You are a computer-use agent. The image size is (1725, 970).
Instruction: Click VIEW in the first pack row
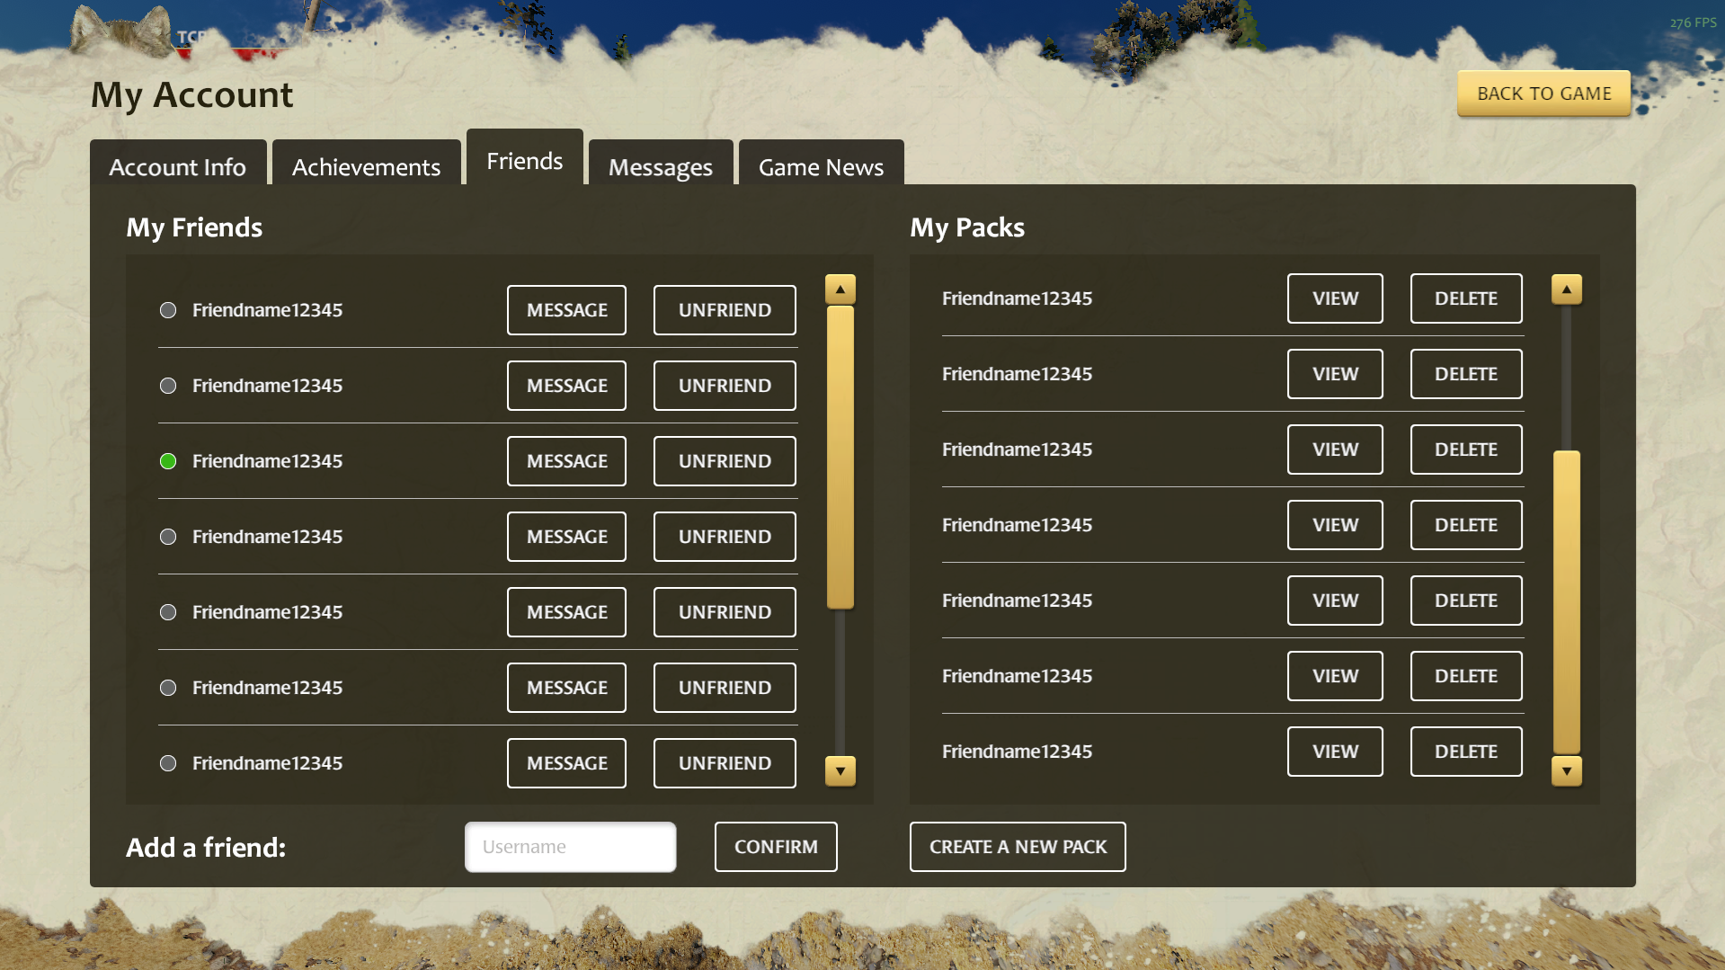pyautogui.click(x=1335, y=298)
